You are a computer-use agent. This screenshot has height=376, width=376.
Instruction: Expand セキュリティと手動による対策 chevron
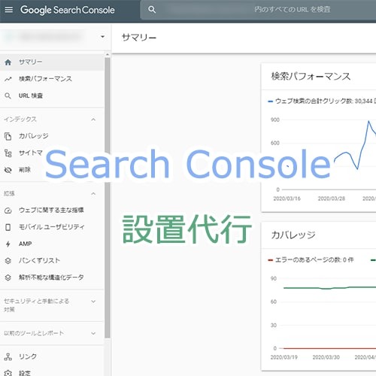93,302
